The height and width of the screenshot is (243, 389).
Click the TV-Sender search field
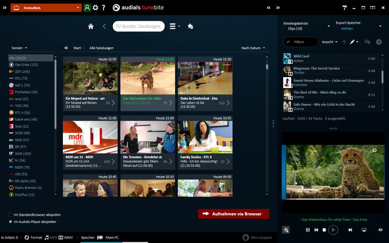[x=138, y=26]
